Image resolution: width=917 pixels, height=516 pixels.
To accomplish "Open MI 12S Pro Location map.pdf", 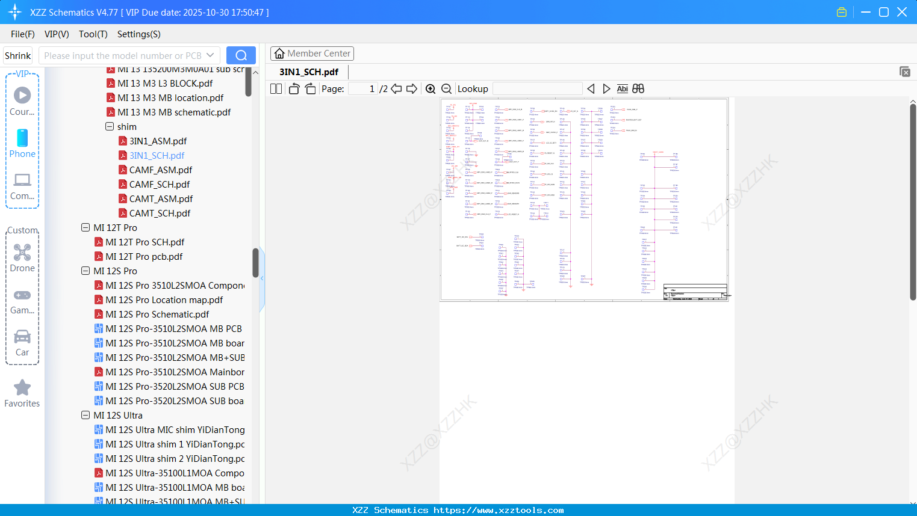I will coord(164,300).
